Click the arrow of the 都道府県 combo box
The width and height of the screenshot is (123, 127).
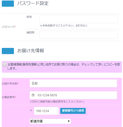(x=69, y=121)
